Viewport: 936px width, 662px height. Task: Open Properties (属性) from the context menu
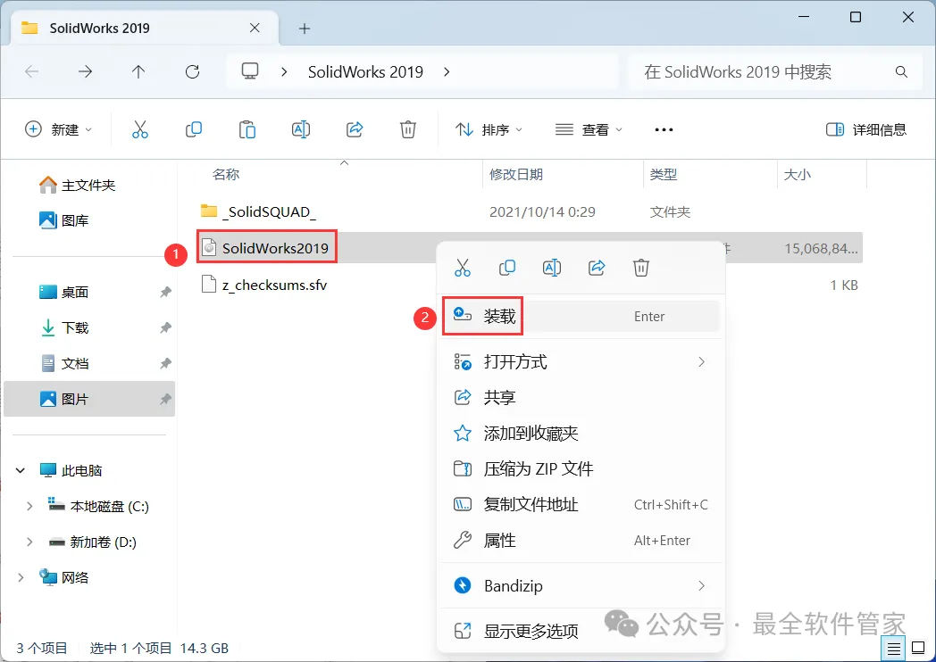[581, 541]
